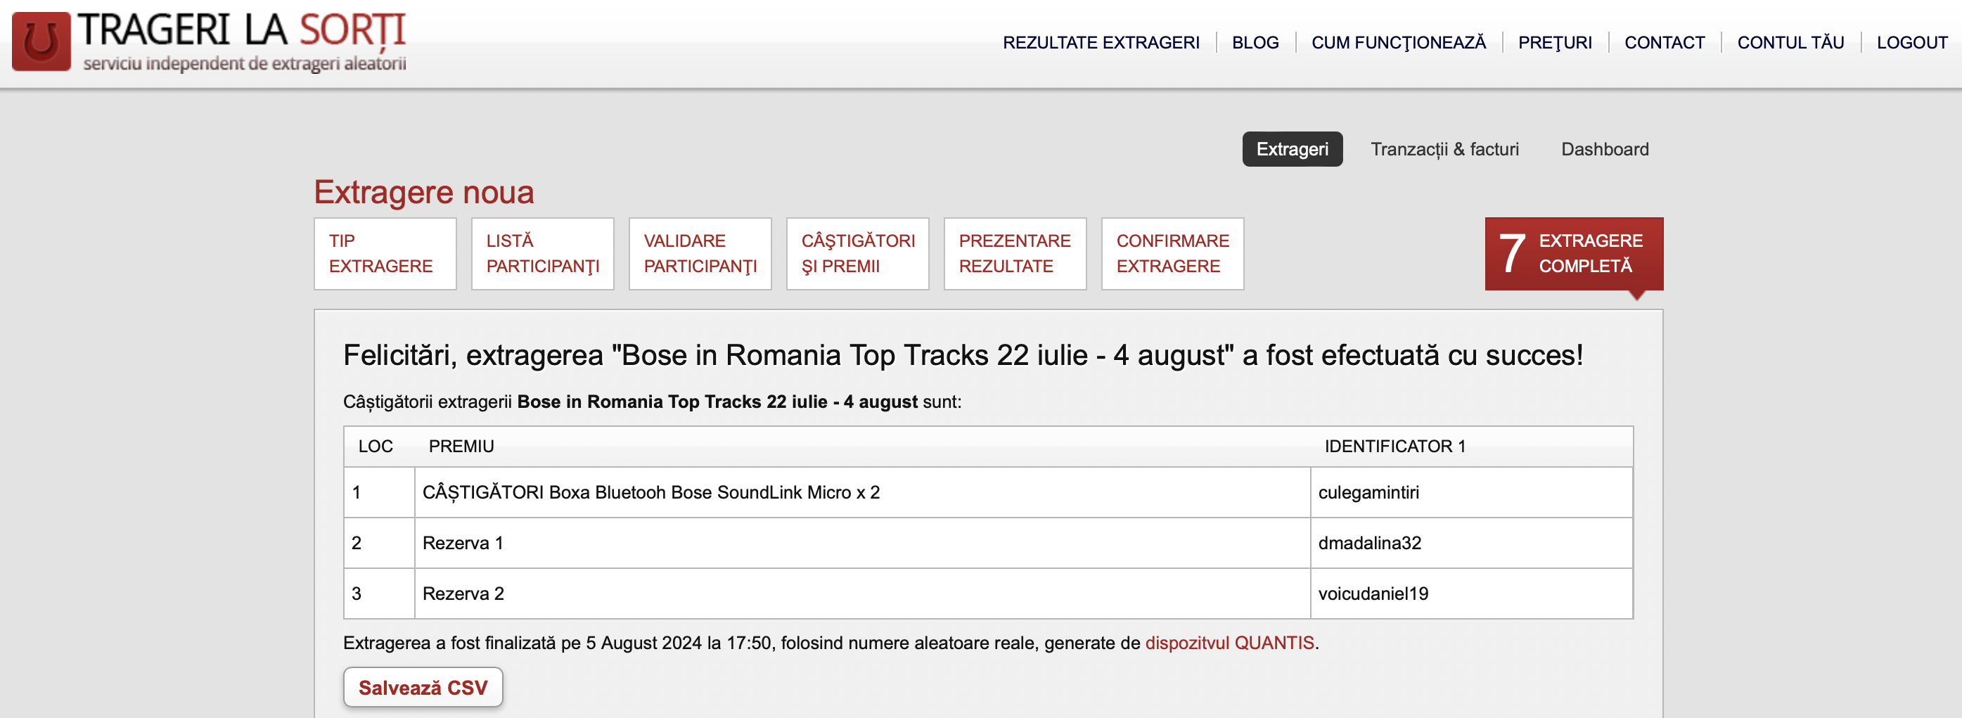Viewport: 1962px width, 718px height.
Task: View the Prețuri page
Action: click(x=1553, y=43)
